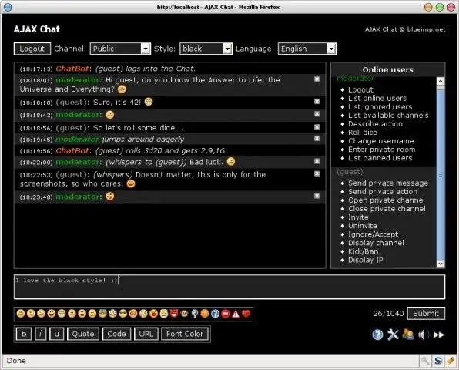Toggle the online users list with the people icon
The image size is (459, 370).
point(408,335)
